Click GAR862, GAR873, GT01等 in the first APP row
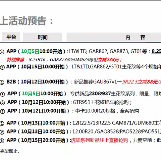This screenshot has height=161, width=161. (x=118, y=51)
